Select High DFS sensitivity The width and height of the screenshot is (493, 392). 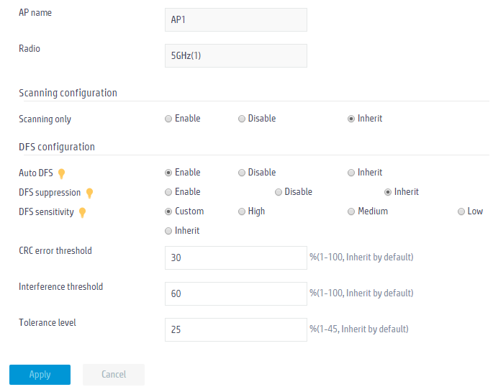pyautogui.click(x=242, y=211)
